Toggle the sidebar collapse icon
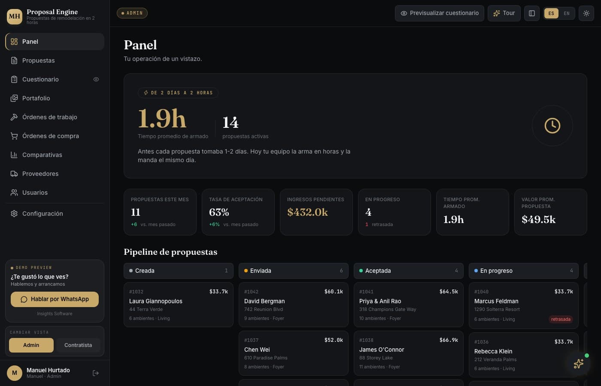601x386 pixels. 531,13
